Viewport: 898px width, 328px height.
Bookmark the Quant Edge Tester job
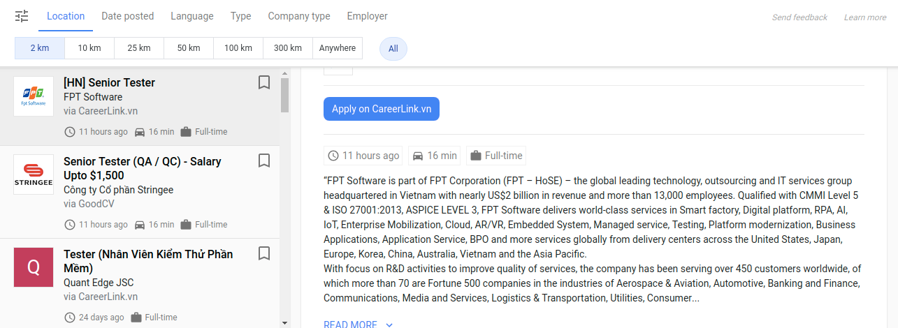pyautogui.click(x=264, y=253)
